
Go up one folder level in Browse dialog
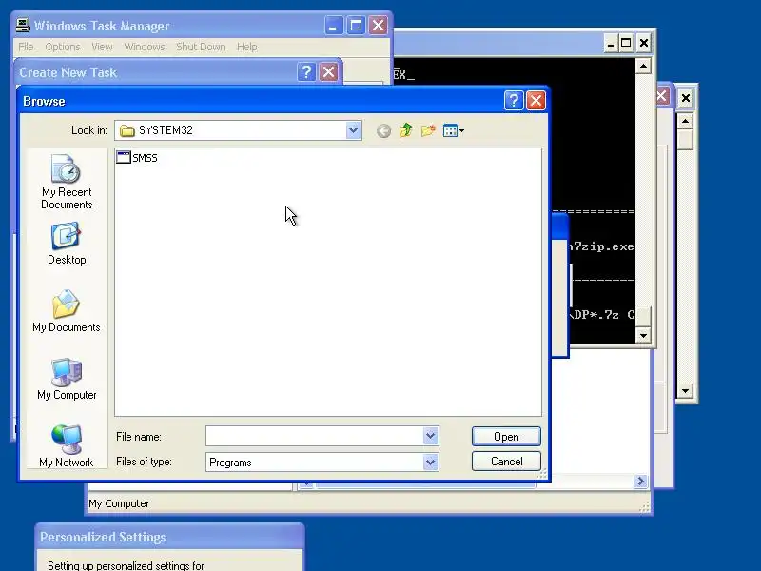pos(406,130)
